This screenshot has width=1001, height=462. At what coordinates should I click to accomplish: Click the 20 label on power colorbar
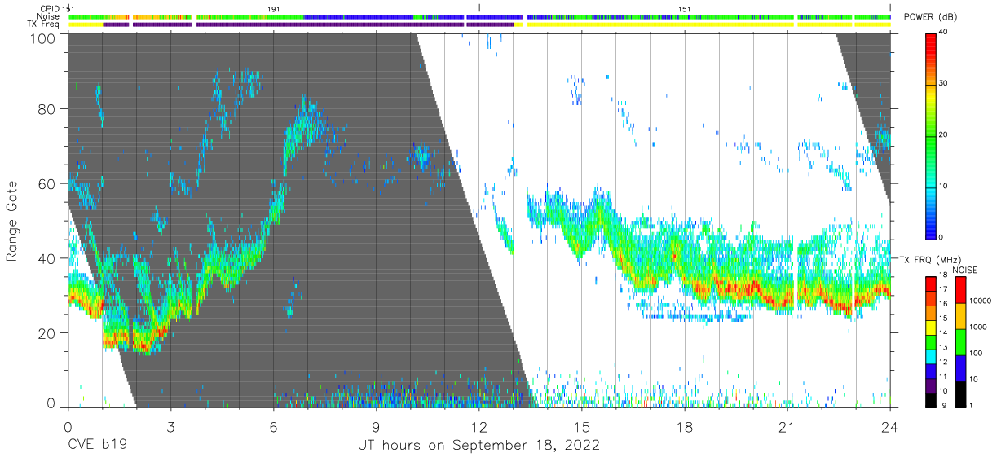(943, 135)
